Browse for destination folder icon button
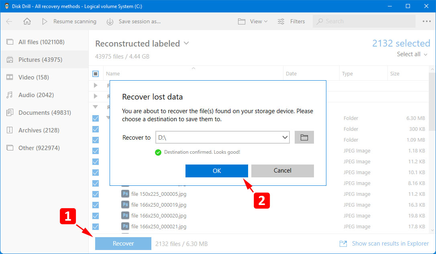The height and width of the screenshot is (254, 436). (x=304, y=137)
